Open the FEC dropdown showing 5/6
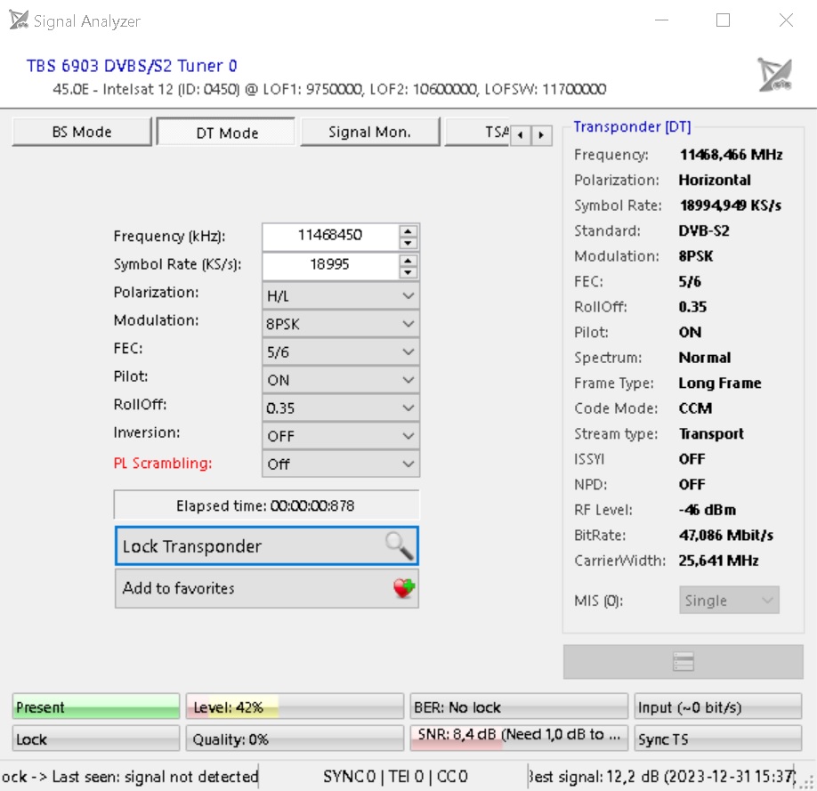Image resolution: width=817 pixels, height=791 pixels. click(341, 352)
